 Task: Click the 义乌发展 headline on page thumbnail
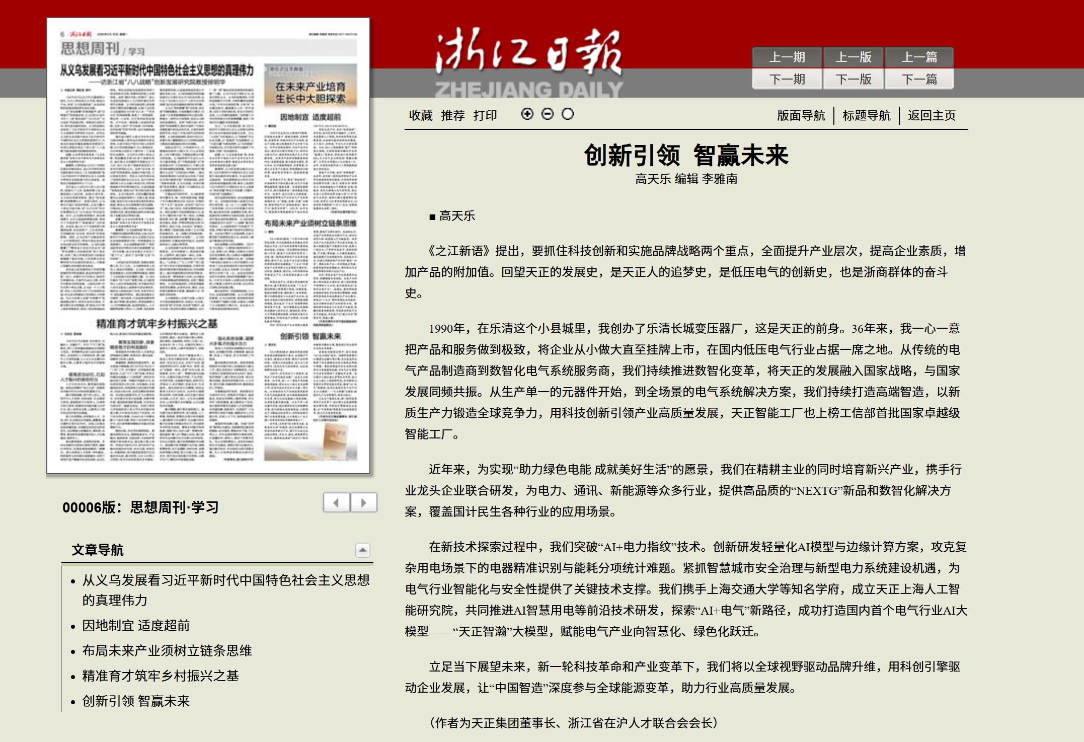157,70
